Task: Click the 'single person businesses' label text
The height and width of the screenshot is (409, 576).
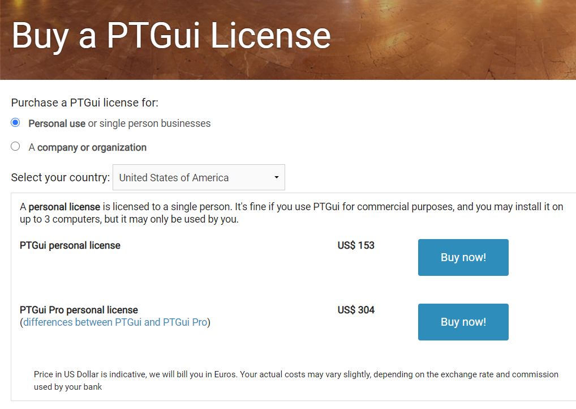Action: tap(155, 123)
